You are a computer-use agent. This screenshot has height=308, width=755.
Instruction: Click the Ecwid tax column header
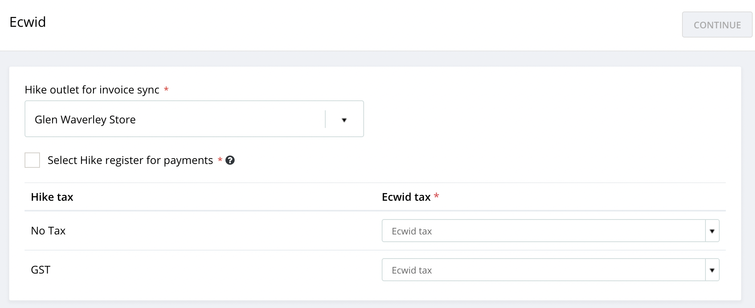[406, 197]
